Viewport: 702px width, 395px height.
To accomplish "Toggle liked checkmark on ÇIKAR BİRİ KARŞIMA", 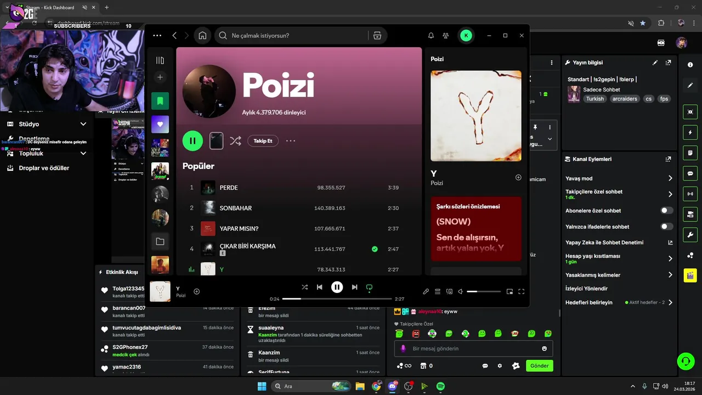I will tap(375, 249).
